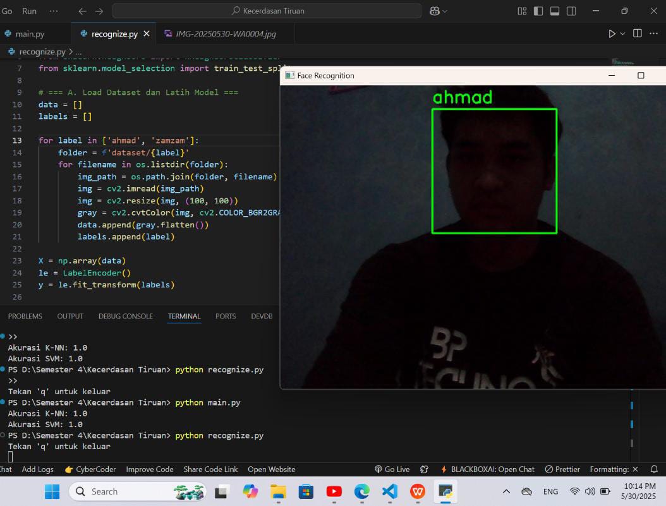Screen dimensions: 666x506
Task: Toggle the primary side bar layout icon
Action: (538, 11)
